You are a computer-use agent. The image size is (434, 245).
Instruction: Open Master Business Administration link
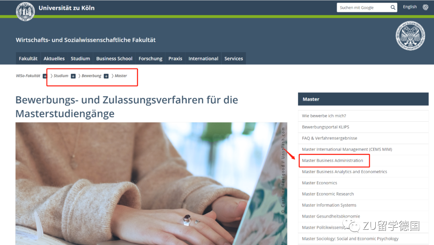pyautogui.click(x=332, y=160)
